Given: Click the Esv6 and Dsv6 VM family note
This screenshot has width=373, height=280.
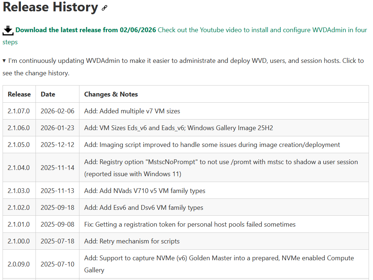Looking at the screenshot, I should coord(143,208).
